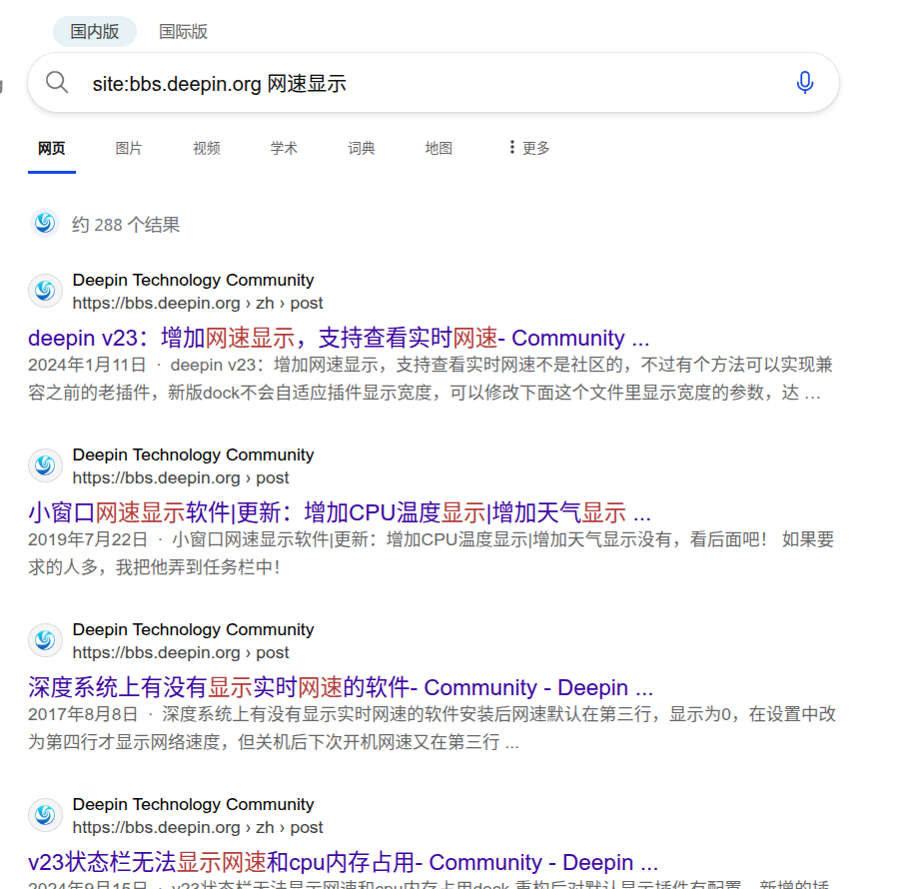Activate the voice search microphone
Screen dimensions: 899x889
(x=804, y=83)
